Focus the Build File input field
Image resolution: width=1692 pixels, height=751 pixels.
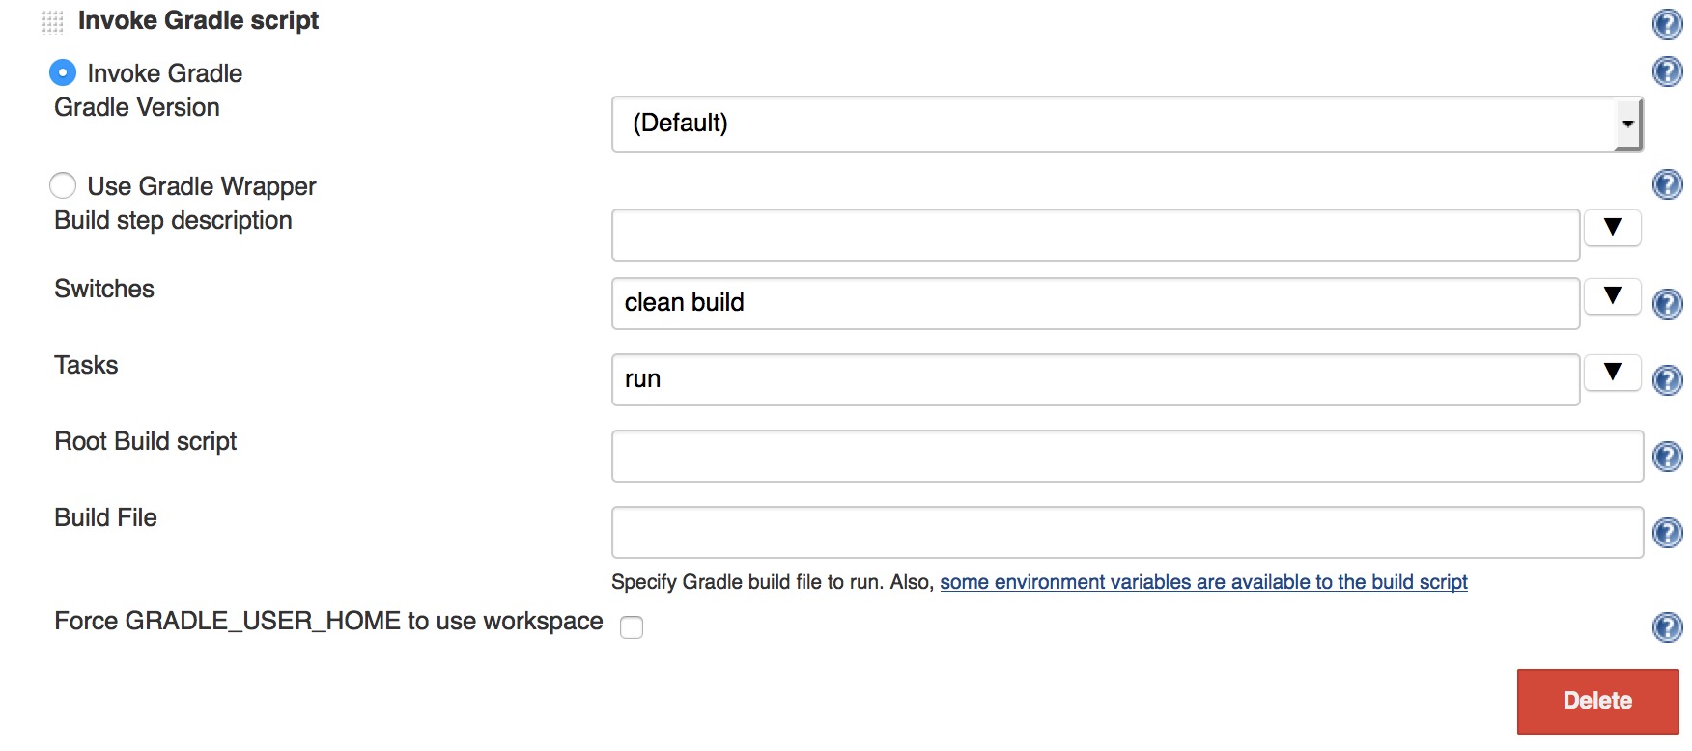point(1127,533)
